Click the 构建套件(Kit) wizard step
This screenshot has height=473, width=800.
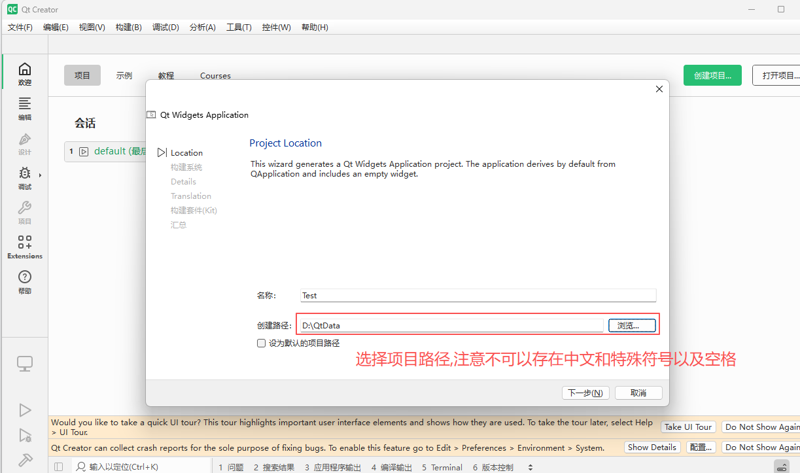pos(194,210)
